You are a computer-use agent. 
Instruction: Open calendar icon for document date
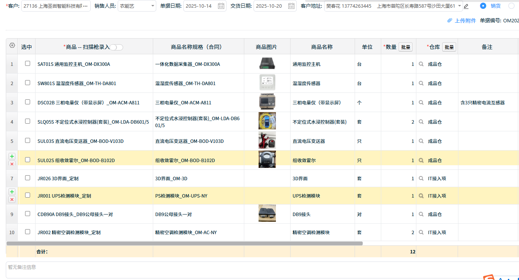coord(221,6)
